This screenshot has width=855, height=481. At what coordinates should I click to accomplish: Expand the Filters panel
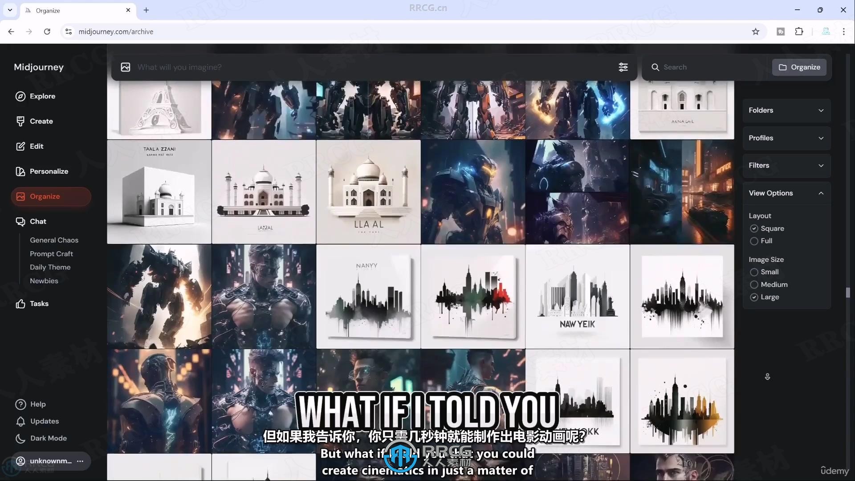(x=786, y=166)
